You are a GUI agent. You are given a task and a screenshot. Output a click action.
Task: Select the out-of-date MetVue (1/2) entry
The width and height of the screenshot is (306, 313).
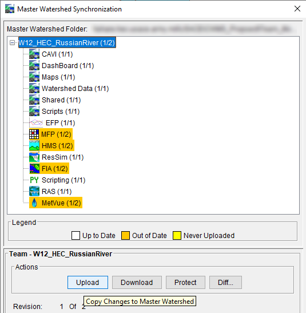click(x=61, y=203)
